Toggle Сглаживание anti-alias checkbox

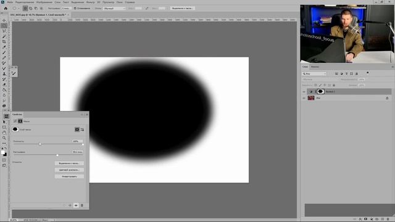click(x=75, y=8)
